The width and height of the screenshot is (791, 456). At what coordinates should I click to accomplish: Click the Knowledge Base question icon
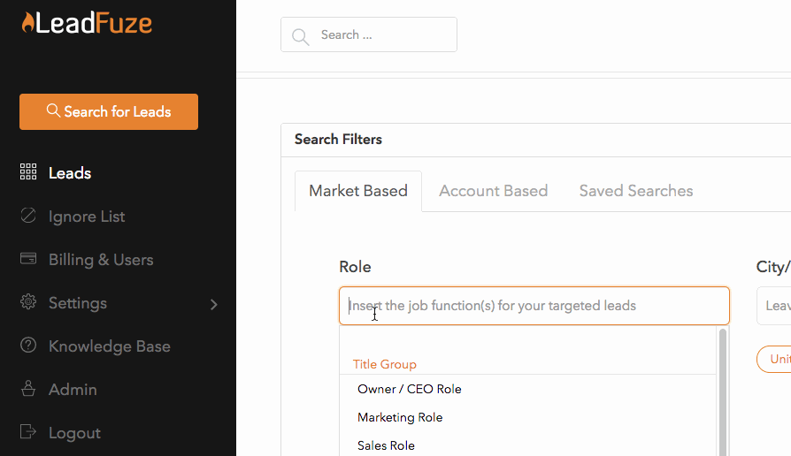click(28, 346)
